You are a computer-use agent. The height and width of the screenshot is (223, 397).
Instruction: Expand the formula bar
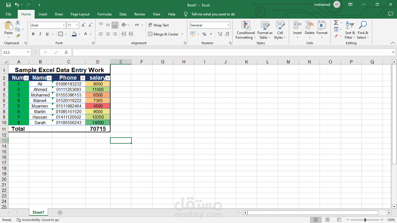393,52
